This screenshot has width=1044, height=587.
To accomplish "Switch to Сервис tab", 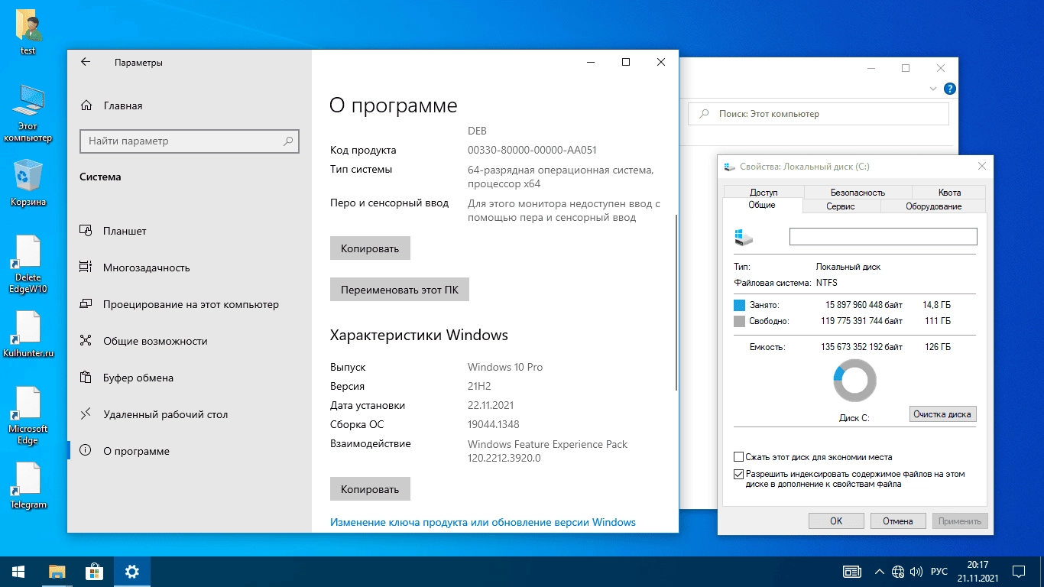I will (x=841, y=206).
